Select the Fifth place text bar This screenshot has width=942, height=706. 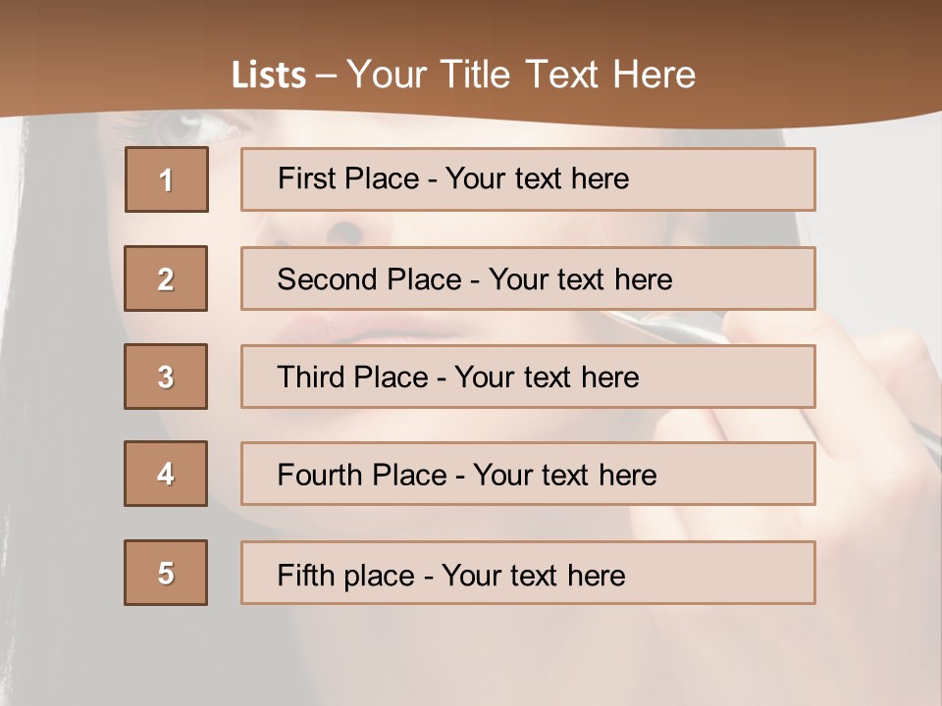click(528, 572)
